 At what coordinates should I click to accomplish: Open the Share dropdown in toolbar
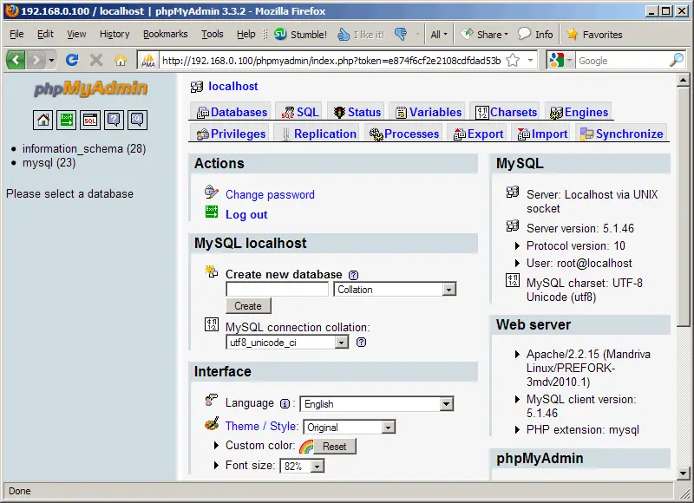(x=484, y=34)
